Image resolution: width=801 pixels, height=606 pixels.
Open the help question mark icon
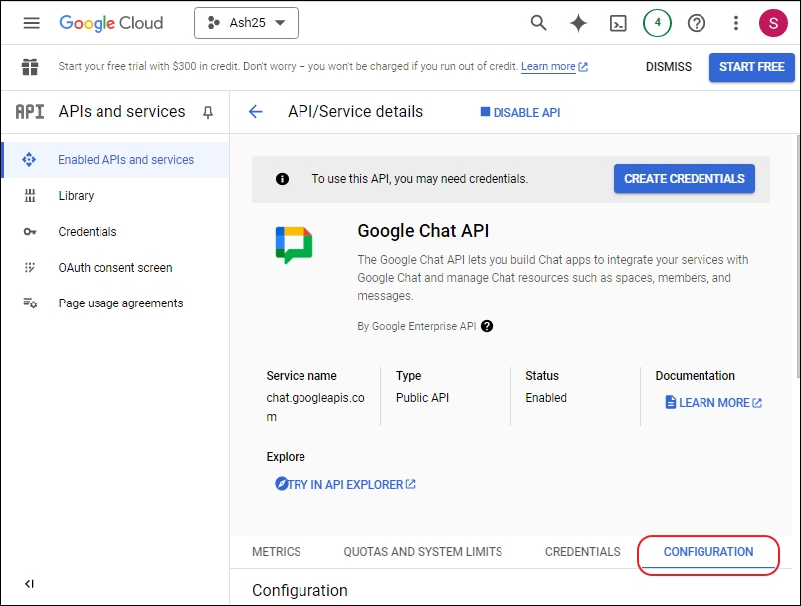click(x=697, y=23)
